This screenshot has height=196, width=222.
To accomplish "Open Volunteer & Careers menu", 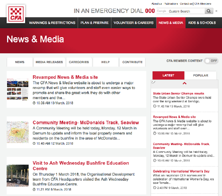I will [133, 23].
